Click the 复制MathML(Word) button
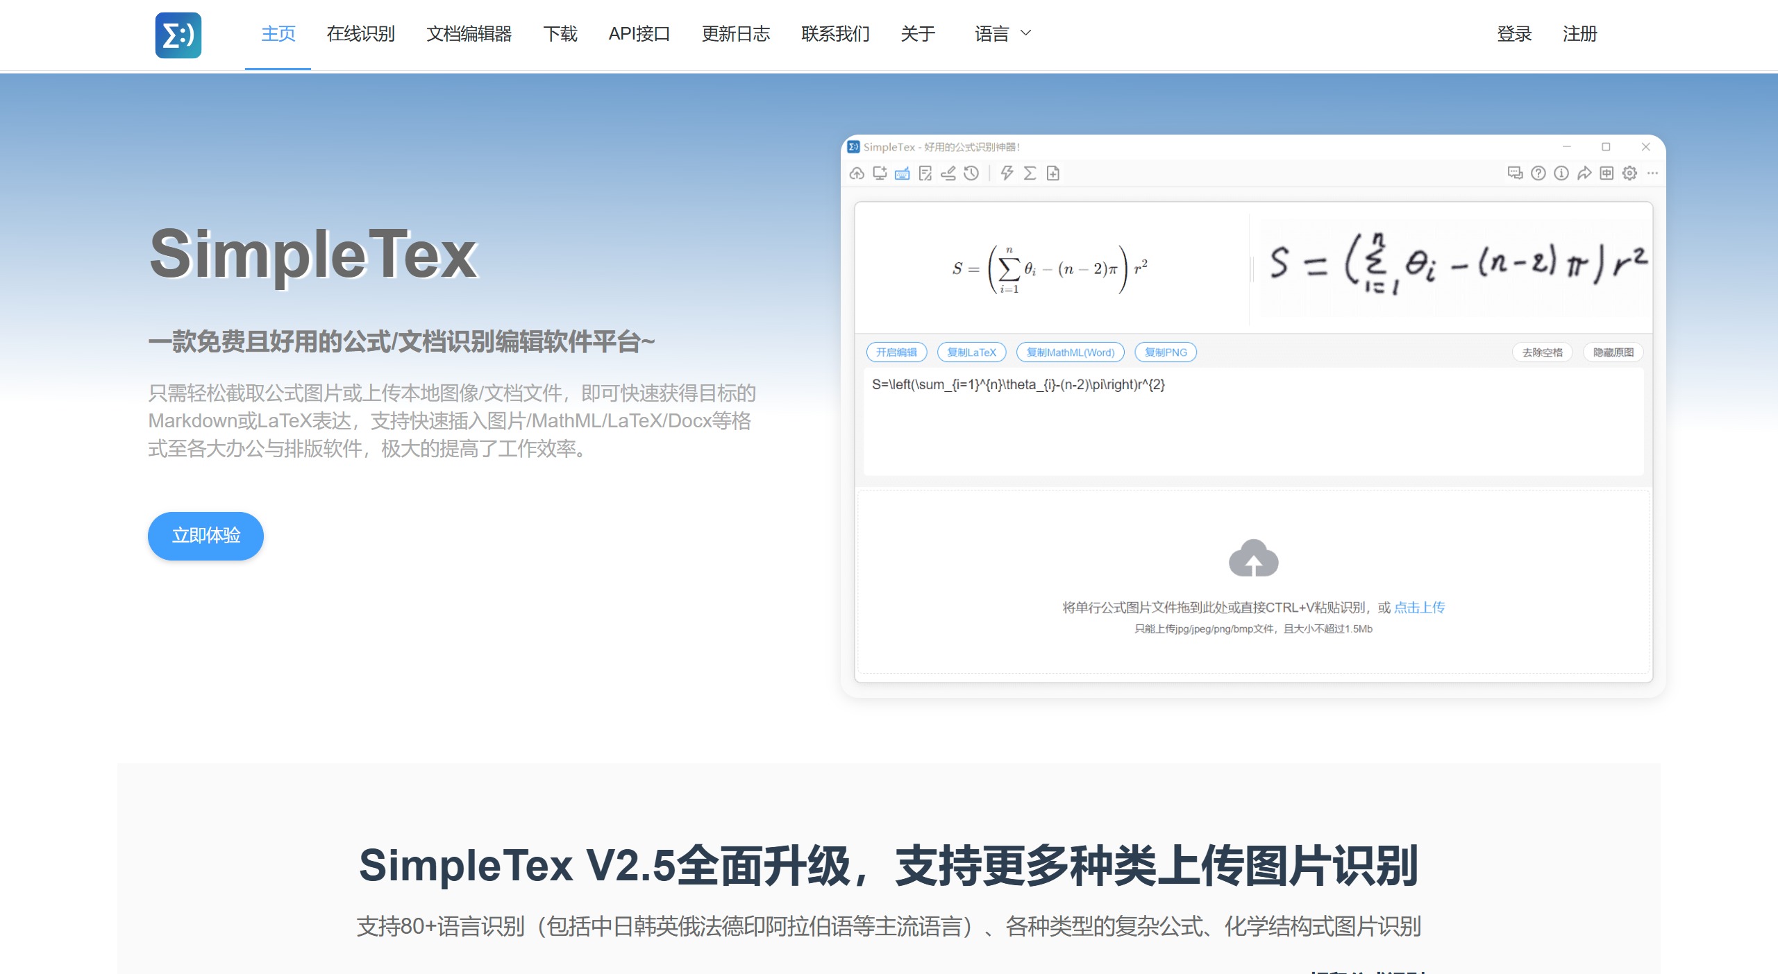Viewport: 1778px width, 974px height. pyautogui.click(x=1071, y=352)
